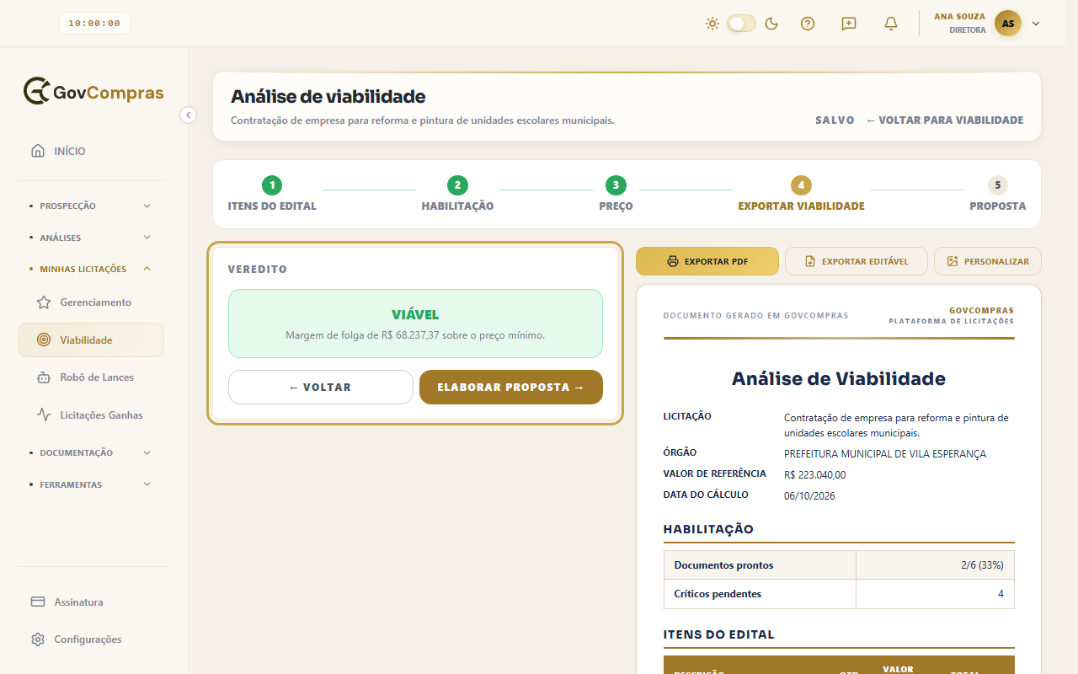Open Assinatura from sidebar
The height and width of the screenshot is (674, 1078).
pos(91,602)
